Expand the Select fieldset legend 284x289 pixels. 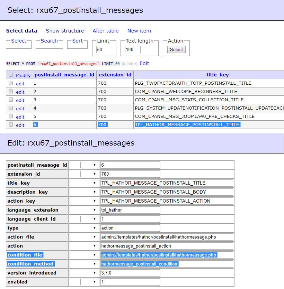[x=19, y=41]
